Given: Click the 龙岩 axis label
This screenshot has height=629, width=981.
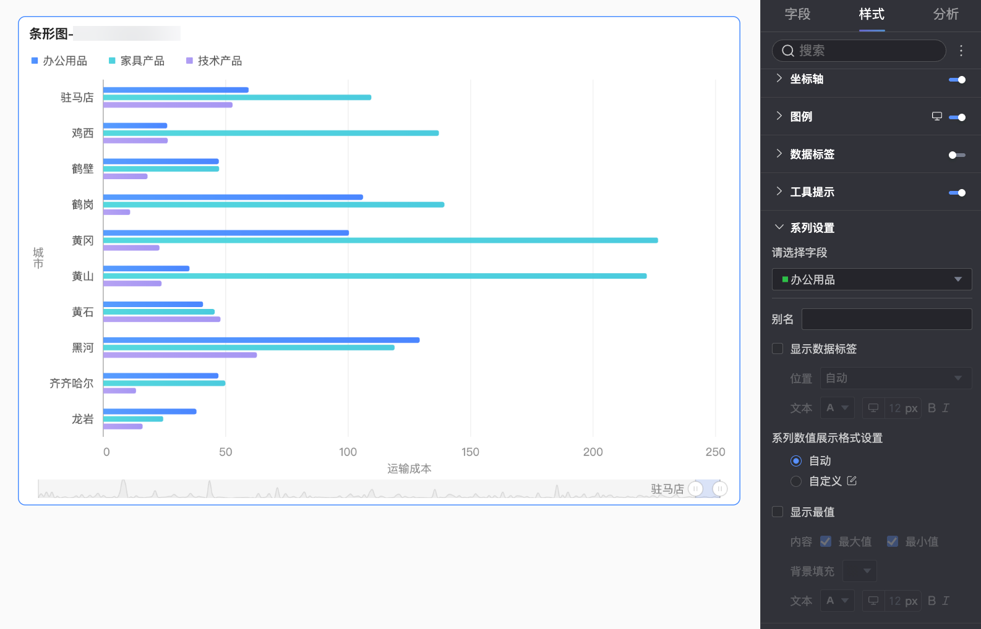Looking at the screenshot, I should point(83,419).
